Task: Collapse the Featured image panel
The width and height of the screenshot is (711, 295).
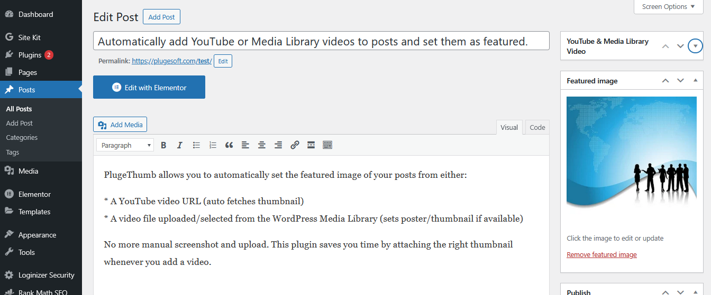Action: pyautogui.click(x=695, y=81)
